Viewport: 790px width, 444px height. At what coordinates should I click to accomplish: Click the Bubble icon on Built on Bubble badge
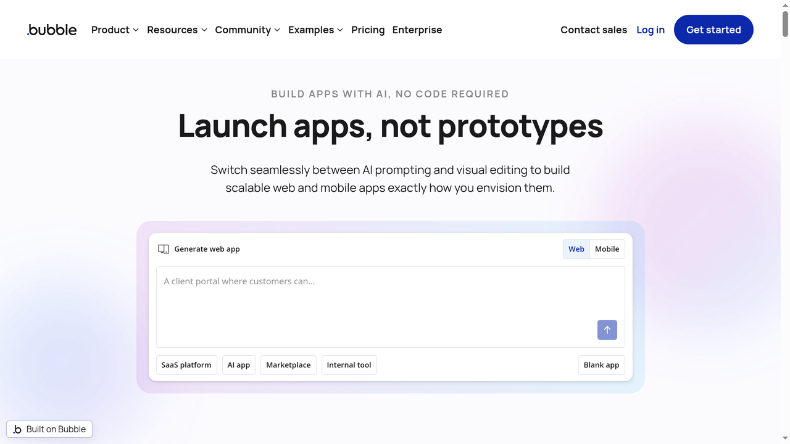[19, 429]
